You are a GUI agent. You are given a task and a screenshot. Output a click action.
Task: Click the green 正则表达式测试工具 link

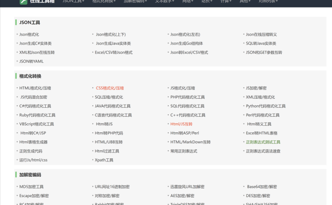coord(263,142)
